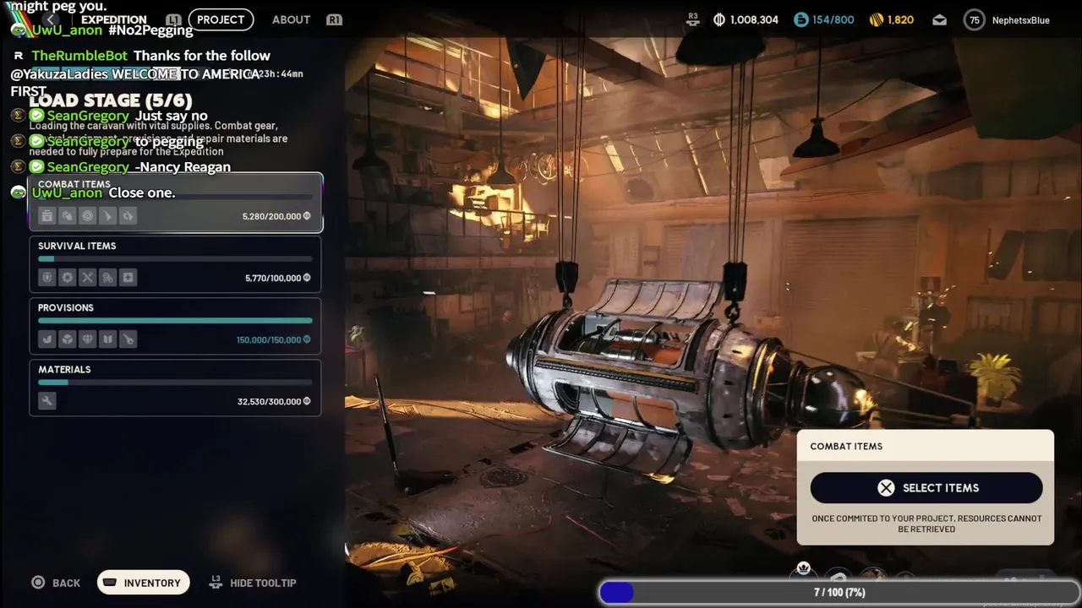Click the L3 Hide Tooltip prompt icon
The width and height of the screenshot is (1082, 608).
(x=215, y=582)
